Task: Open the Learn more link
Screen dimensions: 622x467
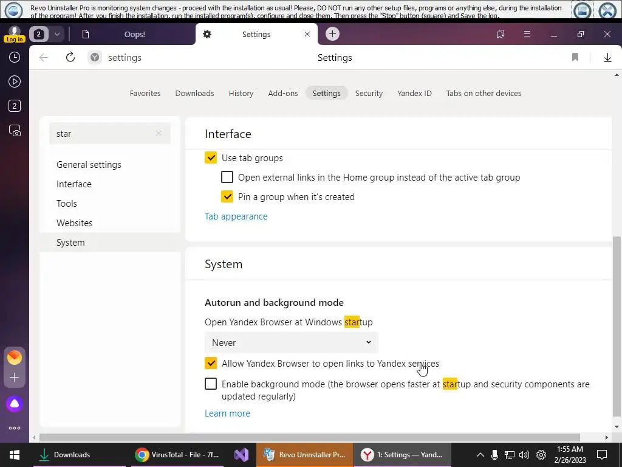Action: click(227, 413)
